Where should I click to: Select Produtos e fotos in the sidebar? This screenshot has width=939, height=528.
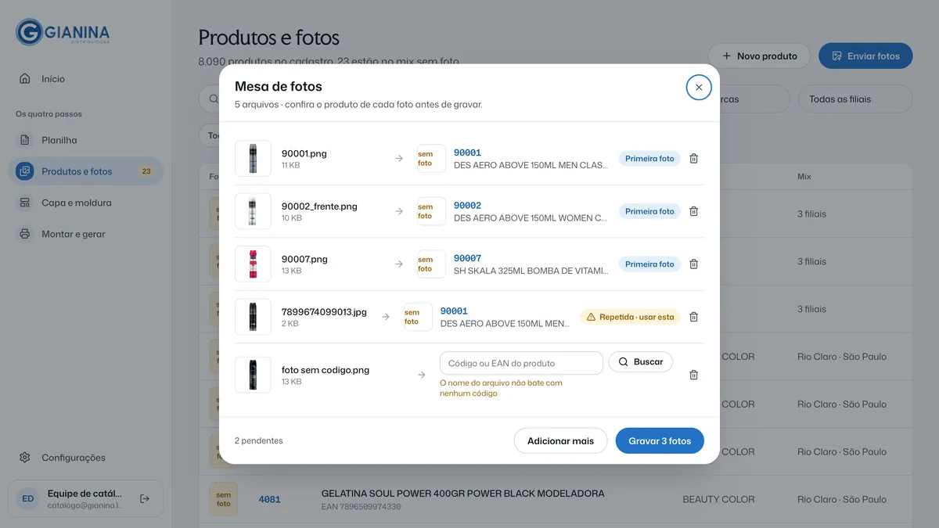tap(86, 171)
